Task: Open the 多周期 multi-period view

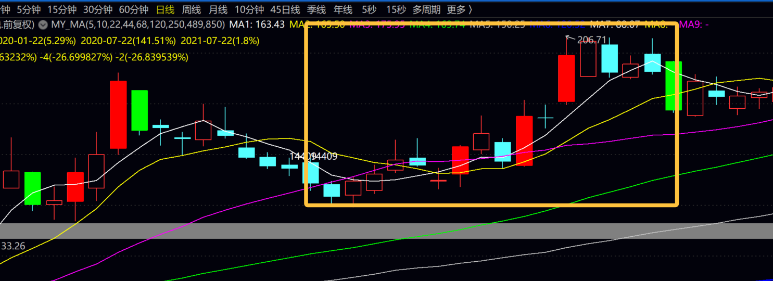Action: [x=426, y=9]
